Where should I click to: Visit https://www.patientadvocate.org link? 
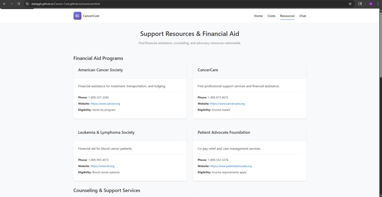[x=231, y=166]
